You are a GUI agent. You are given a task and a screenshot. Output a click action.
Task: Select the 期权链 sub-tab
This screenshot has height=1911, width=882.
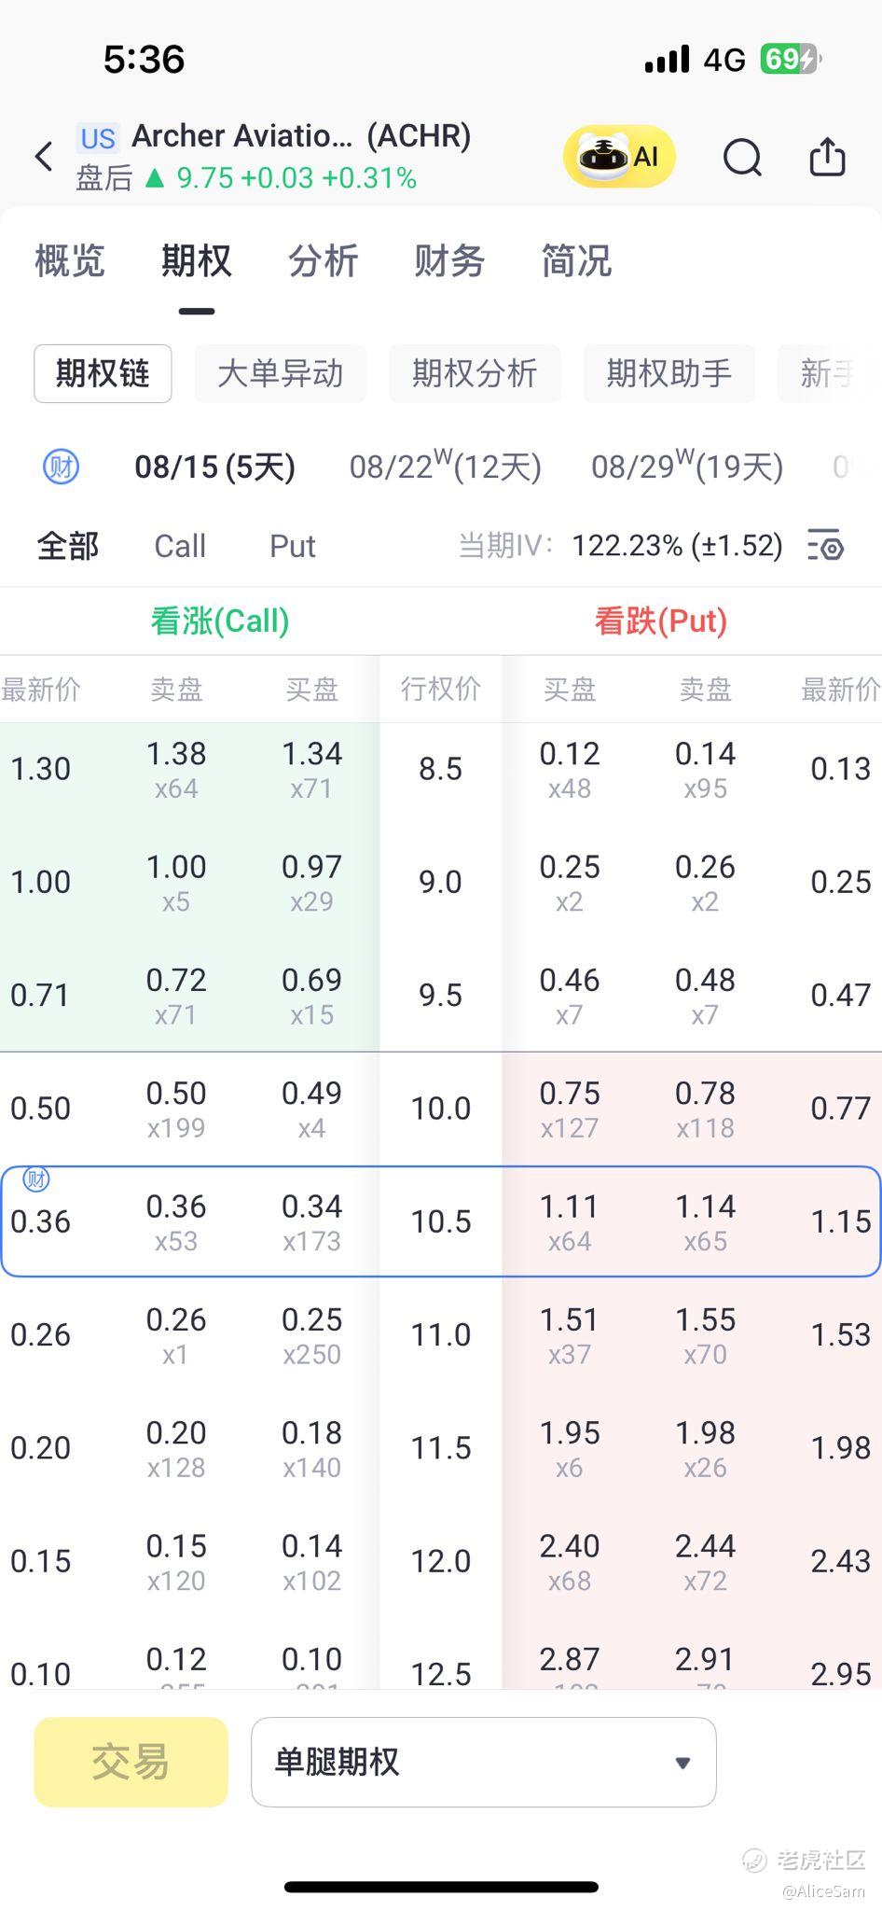point(103,373)
